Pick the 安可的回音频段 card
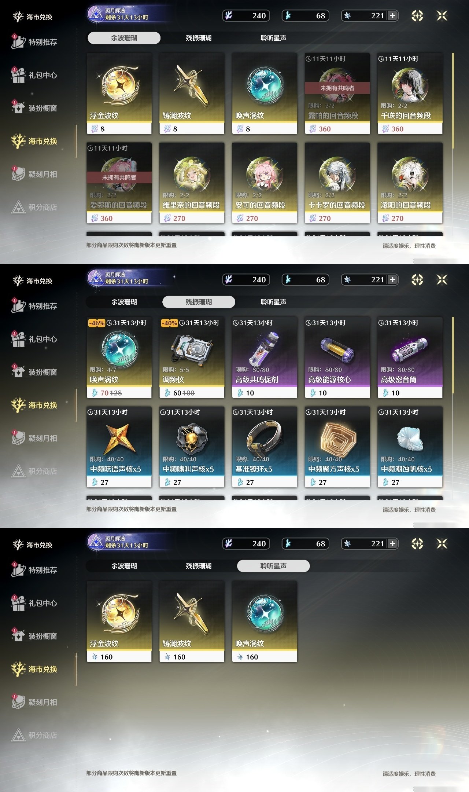469x792 pixels. tap(265, 183)
